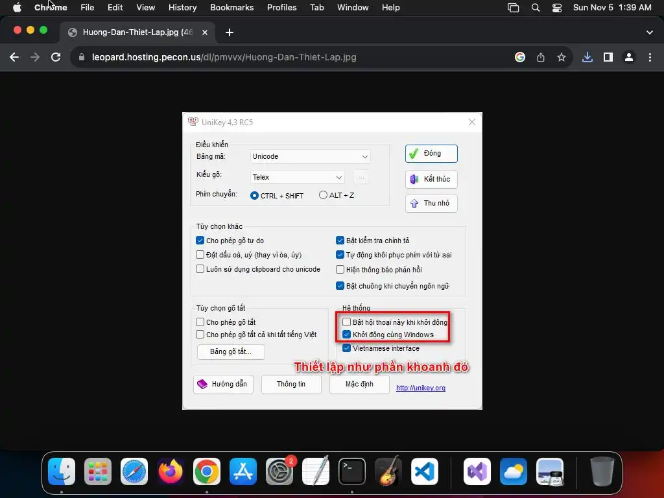
Task: Click the Chrome icon in the Dock
Action: coord(207,471)
